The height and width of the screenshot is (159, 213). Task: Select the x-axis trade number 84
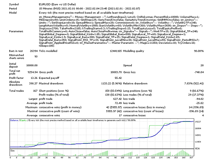click(100, 158)
